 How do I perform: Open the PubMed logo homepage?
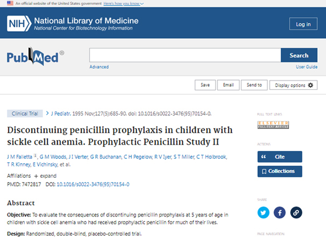point(36,57)
